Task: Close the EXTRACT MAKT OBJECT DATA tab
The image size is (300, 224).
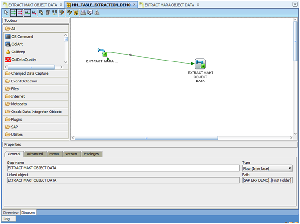Action: tap(61, 5)
